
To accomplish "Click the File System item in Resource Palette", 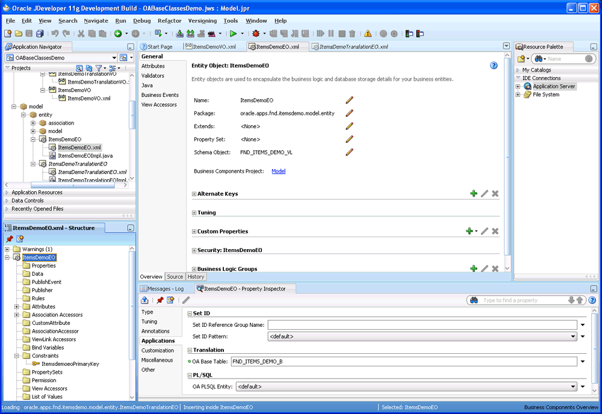I will 545,94.
